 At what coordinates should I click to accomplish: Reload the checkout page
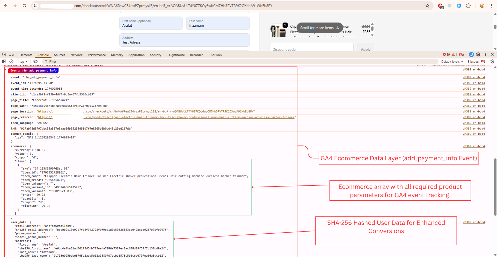[x=24, y=6]
